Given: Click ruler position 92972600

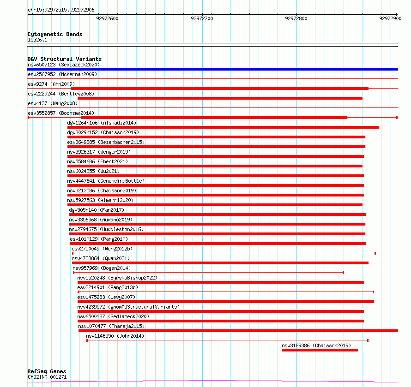Looking at the screenshot, I should click(x=108, y=18).
